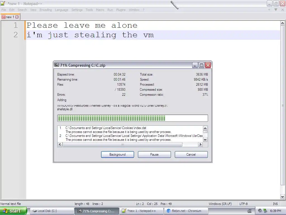
Task: Pause the 7-Zip compression
Action: pyautogui.click(x=154, y=155)
